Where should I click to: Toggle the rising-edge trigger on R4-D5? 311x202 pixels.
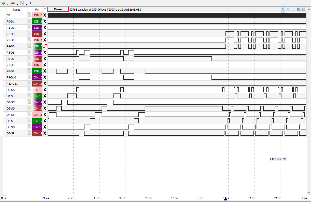click(45, 46)
